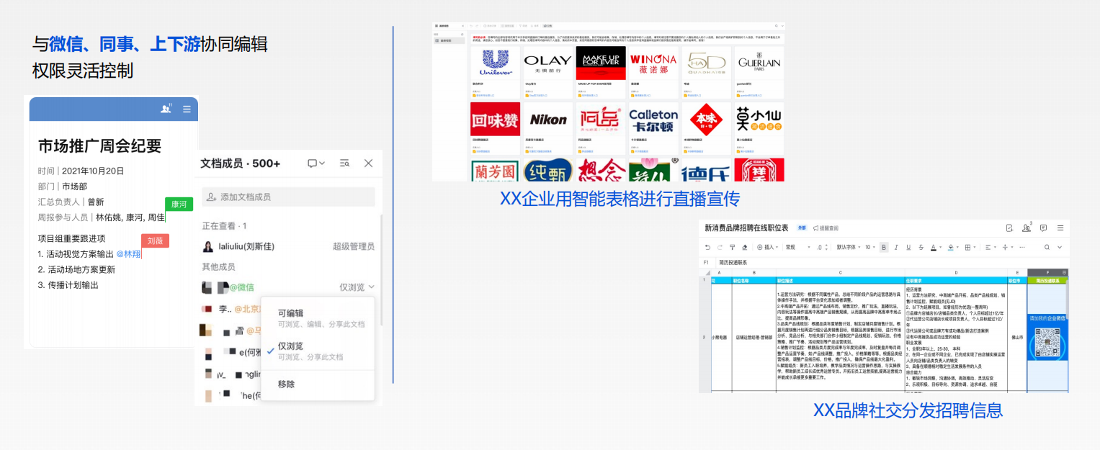Open the vertical alignment dropdown
Image resolution: width=1100 pixels, height=450 pixels.
tap(1009, 247)
